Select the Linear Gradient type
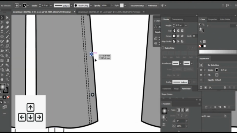237x133 pixels. 178,110
